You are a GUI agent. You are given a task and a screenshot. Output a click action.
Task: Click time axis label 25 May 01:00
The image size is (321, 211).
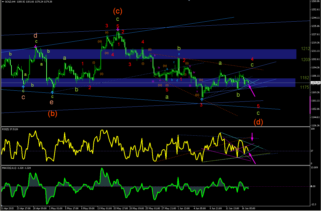[x=152, y=208]
